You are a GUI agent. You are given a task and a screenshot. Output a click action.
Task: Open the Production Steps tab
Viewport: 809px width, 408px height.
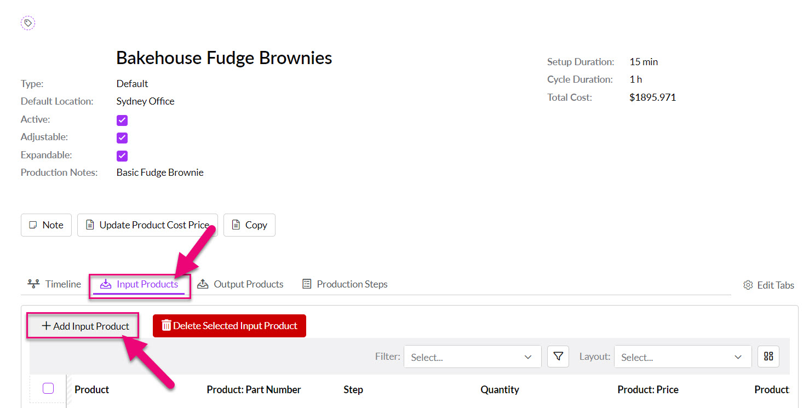pos(345,284)
